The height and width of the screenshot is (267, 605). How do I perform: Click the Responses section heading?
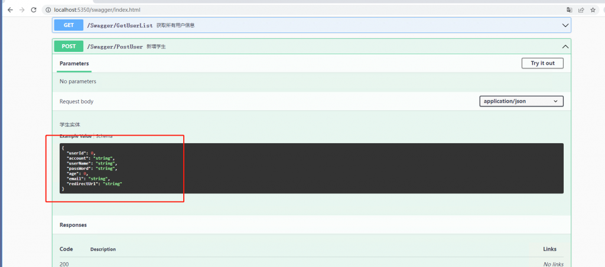click(x=73, y=225)
